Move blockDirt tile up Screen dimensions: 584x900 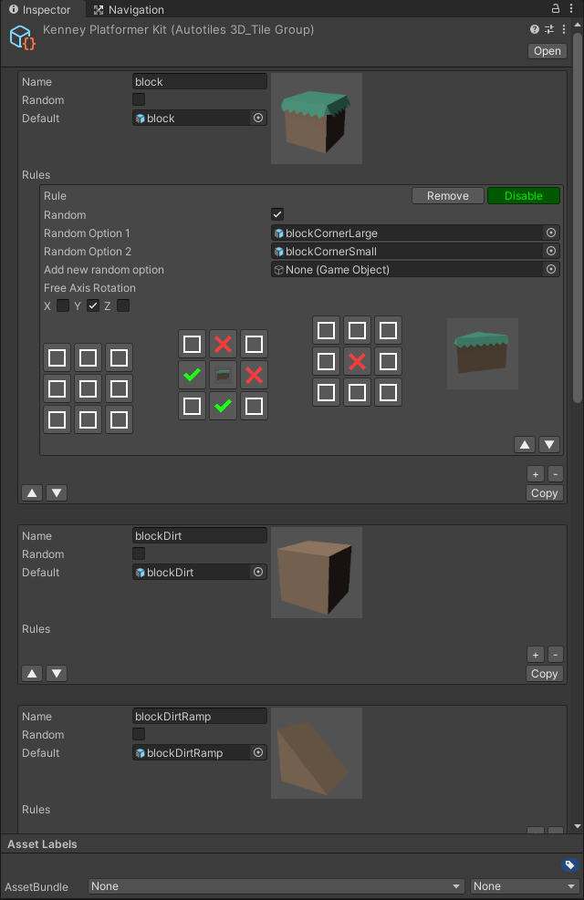[x=32, y=673]
